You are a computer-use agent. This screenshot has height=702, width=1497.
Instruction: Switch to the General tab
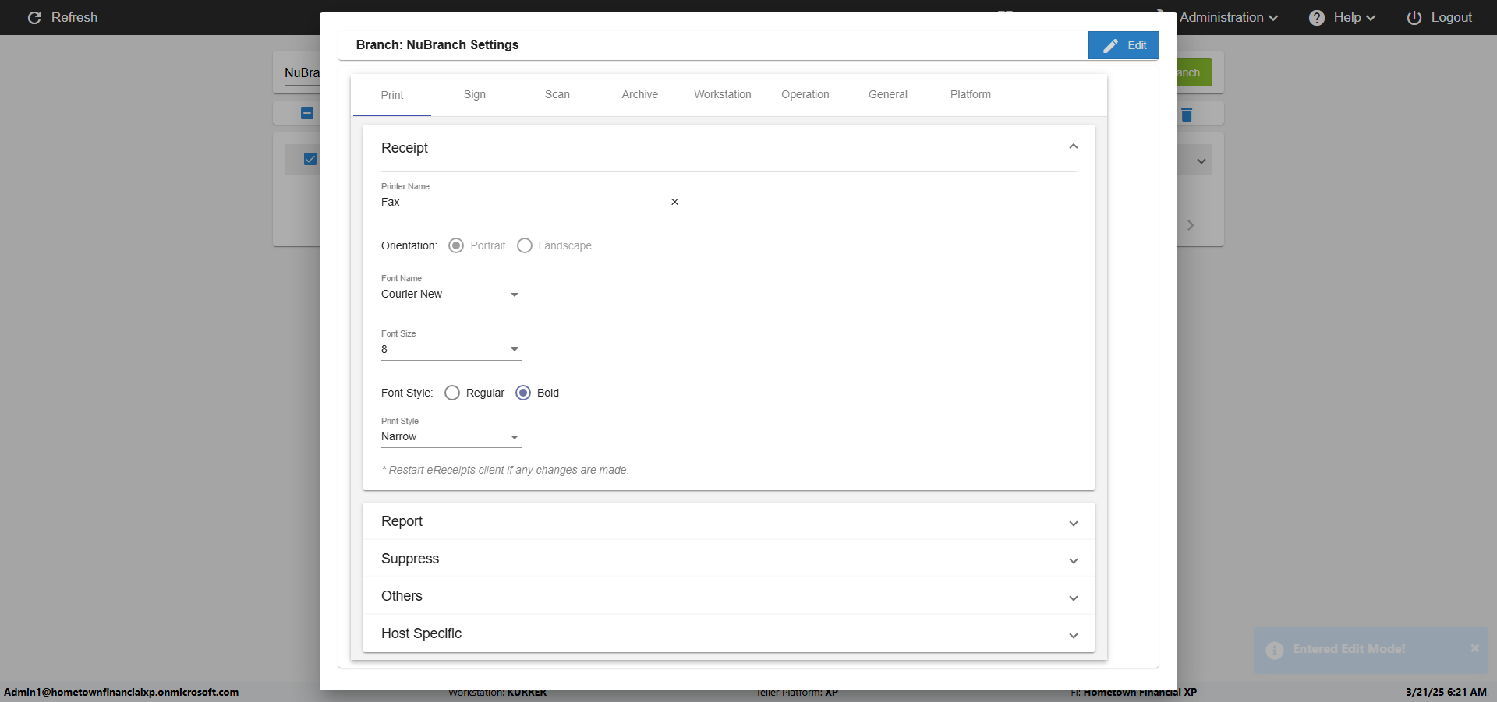point(888,95)
